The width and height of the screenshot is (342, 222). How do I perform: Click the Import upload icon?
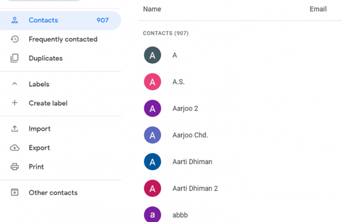(x=15, y=129)
